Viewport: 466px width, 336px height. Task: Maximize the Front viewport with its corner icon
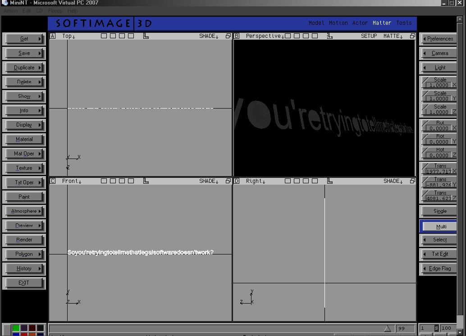pos(228,181)
